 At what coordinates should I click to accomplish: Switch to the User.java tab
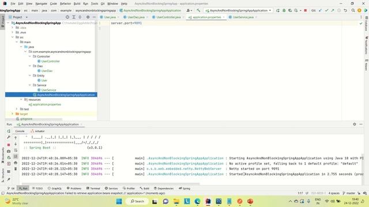pyautogui.click(x=110, y=17)
